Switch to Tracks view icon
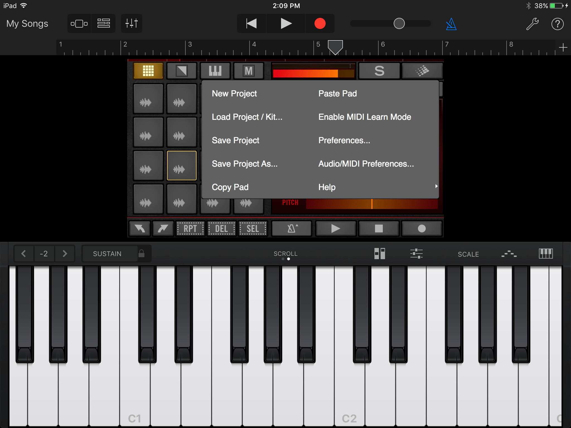Screen dimensions: 571x428 [x=103, y=23]
